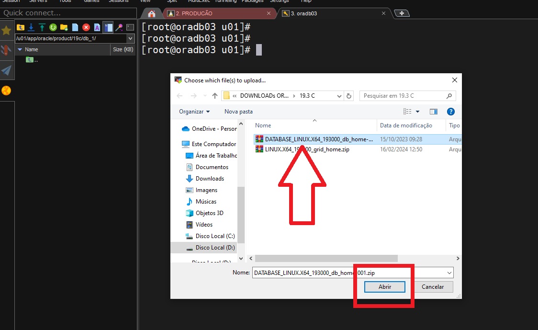
Task: Open a new tab with plus button
Action: tap(402, 13)
